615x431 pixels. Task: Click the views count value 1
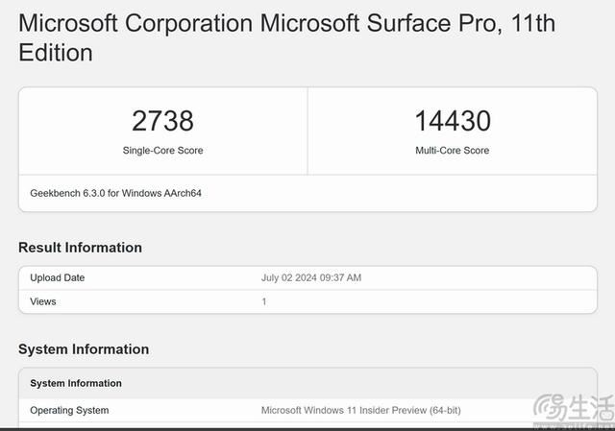tap(264, 301)
